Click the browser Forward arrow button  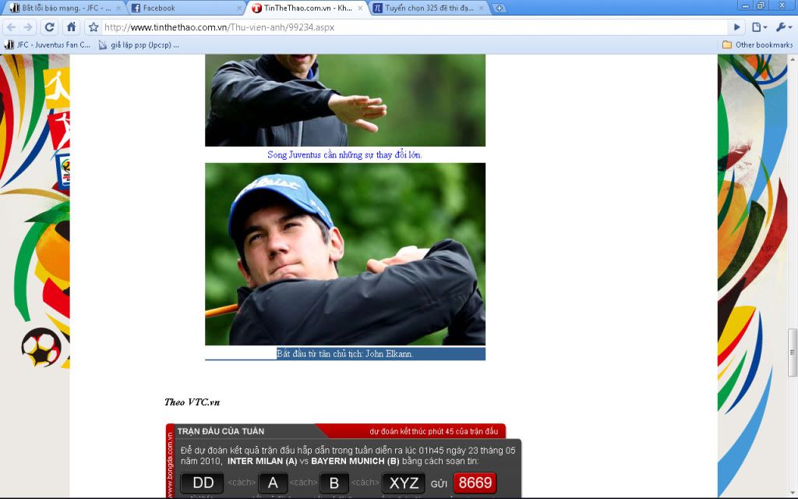tap(29, 27)
